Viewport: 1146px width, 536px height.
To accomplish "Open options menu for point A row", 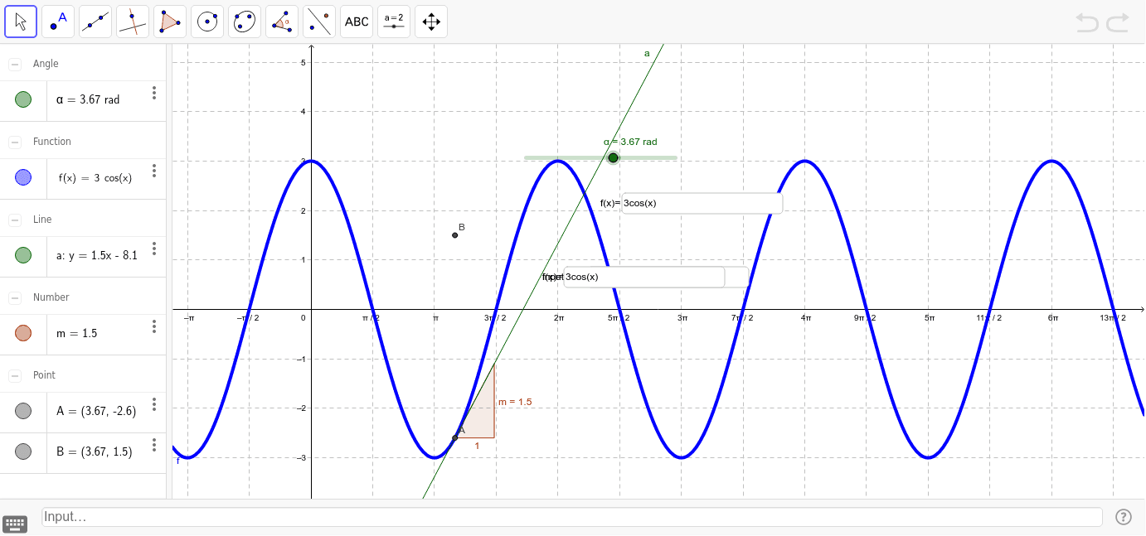I will [153, 404].
